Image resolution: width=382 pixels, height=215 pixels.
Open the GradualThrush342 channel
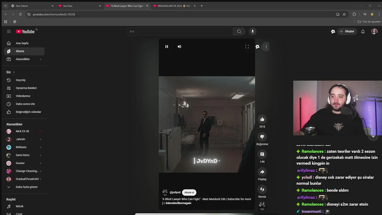pyautogui.click(x=24, y=179)
